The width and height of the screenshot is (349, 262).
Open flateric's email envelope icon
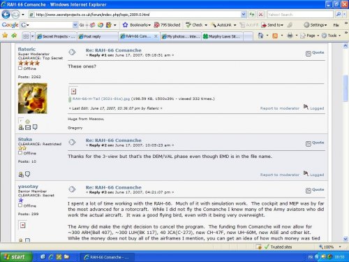pos(28,127)
